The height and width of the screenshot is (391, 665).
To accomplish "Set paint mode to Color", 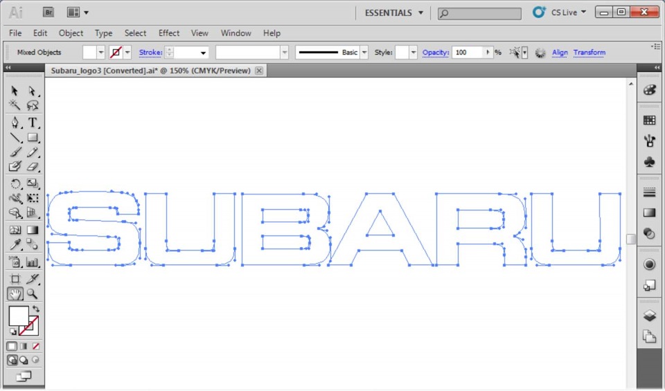I will (x=12, y=346).
